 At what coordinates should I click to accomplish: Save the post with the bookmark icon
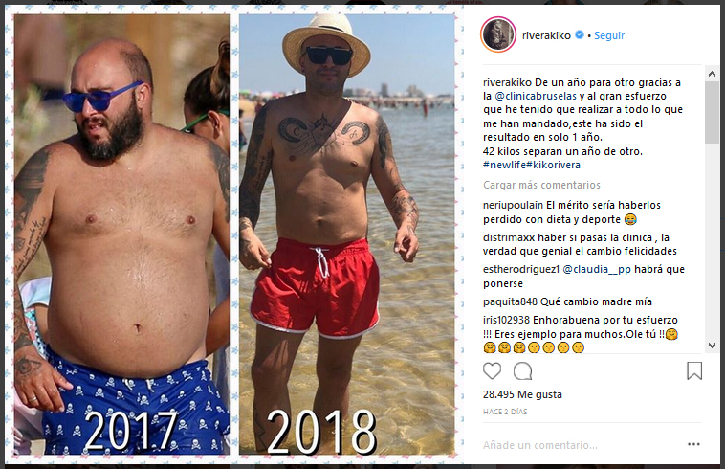694,371
